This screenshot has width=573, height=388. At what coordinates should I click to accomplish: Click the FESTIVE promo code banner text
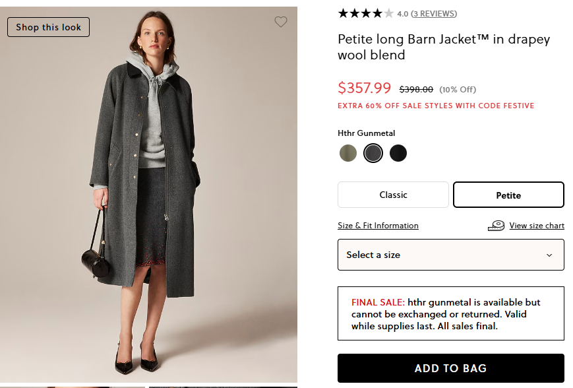click(436, 106)
